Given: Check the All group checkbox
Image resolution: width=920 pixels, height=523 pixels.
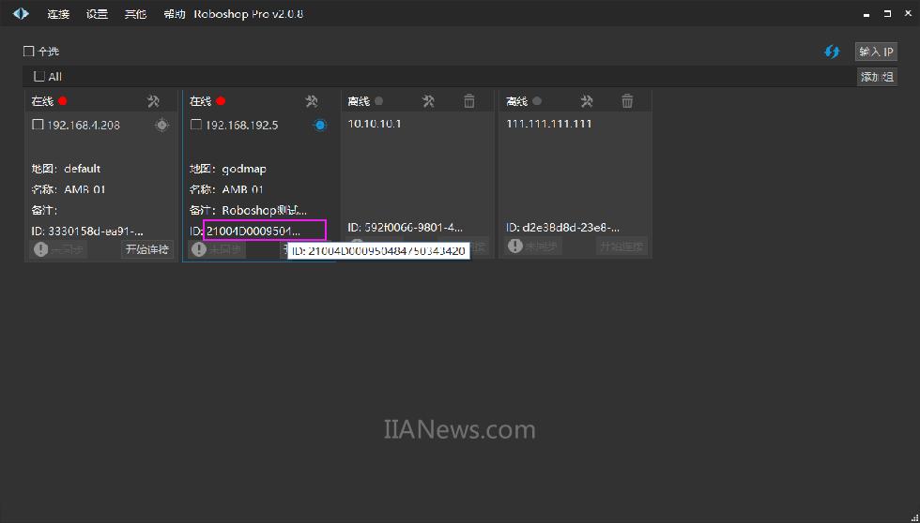Looking at the screenshot, I should [39, 77].
